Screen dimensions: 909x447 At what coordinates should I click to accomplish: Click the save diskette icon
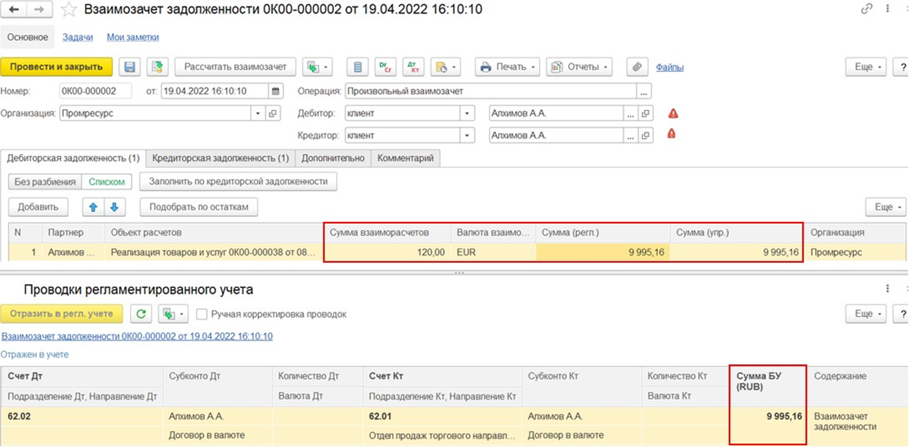click(x=129, y=67)
